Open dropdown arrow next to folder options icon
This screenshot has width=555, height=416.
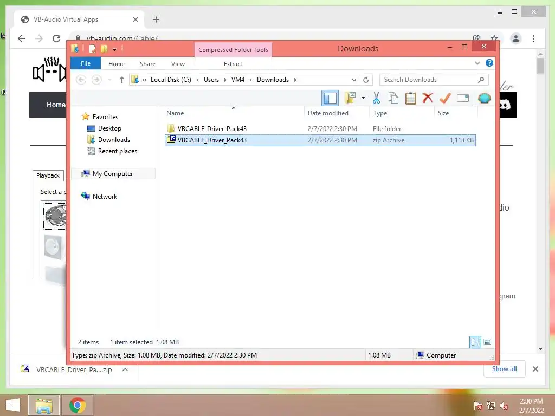coord(363,98)
